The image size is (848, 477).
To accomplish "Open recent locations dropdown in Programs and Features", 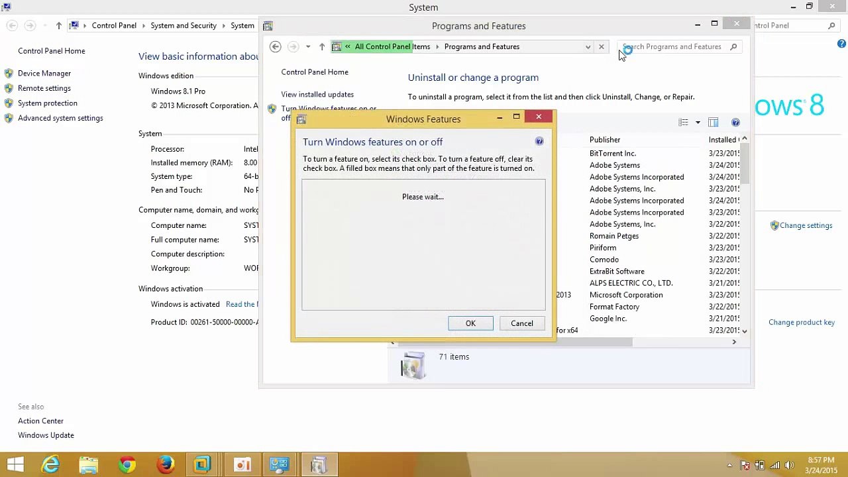I will tap(308, 46).
